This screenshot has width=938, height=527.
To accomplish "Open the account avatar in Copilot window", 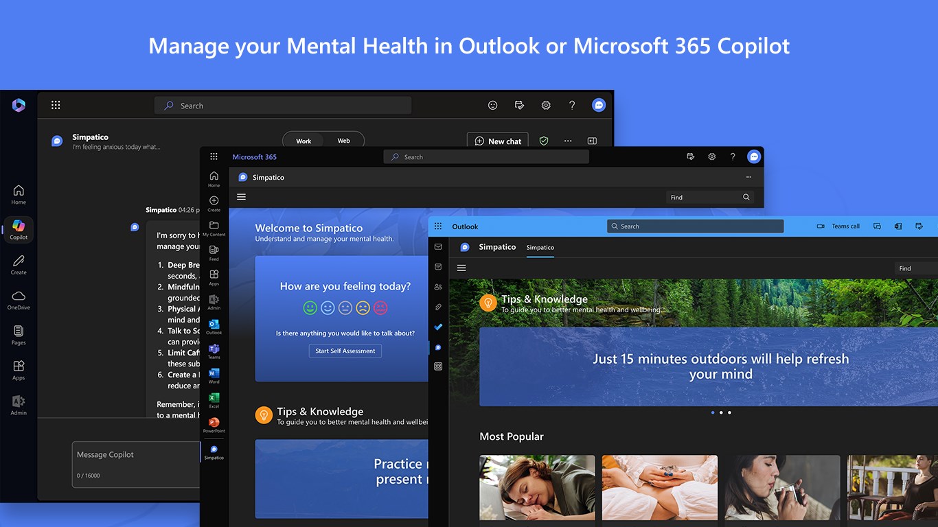I will tap(599, 105).
